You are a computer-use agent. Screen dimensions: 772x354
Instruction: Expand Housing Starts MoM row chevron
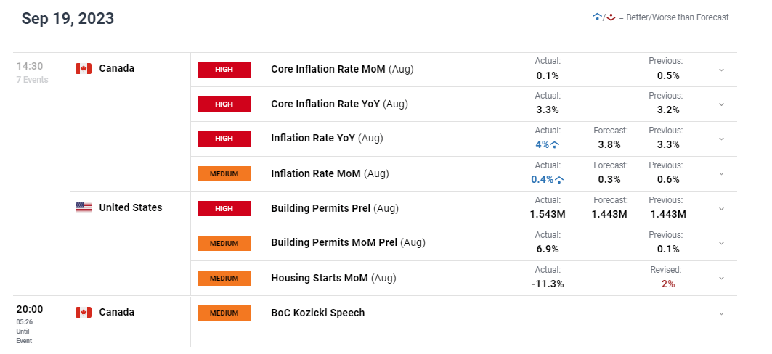[x=721, y=279]
